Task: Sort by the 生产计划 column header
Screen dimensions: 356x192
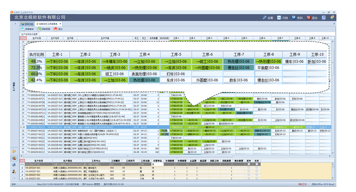Action: (x=37, y=38)
